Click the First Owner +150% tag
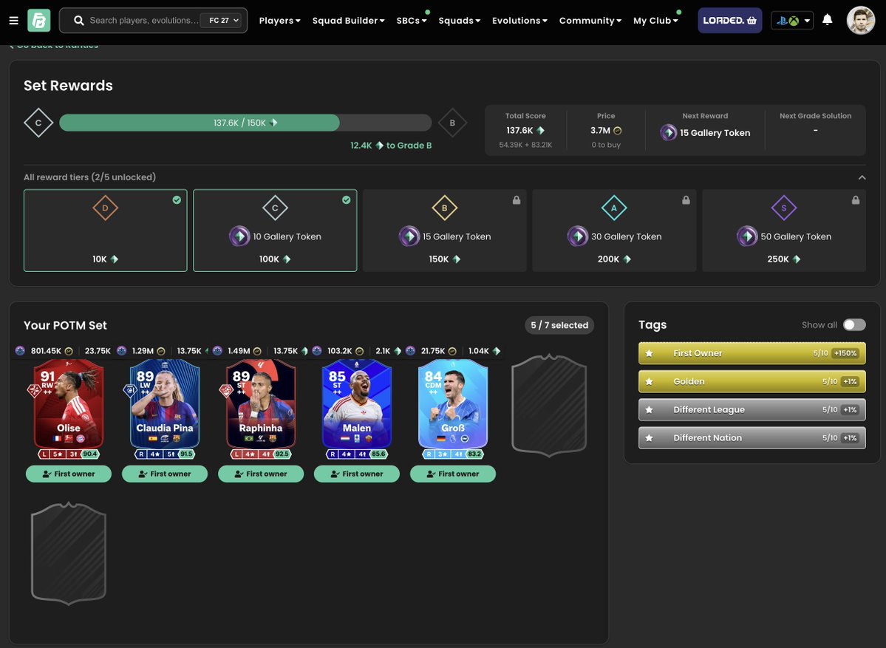The image size is (886, 648). (752, 353)
